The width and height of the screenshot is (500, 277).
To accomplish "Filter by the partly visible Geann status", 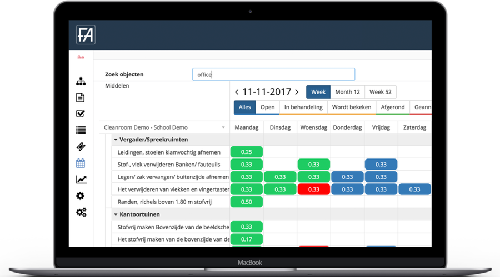I will click(422, 107).
